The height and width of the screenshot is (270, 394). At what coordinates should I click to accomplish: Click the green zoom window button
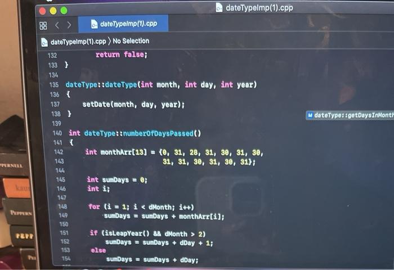click(64, 11)
